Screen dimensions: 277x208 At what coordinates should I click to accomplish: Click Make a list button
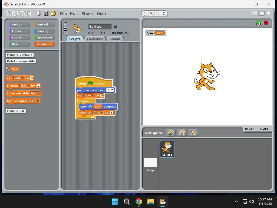16,111
